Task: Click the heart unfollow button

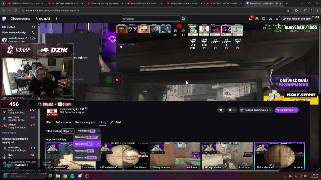Action: [221, 110]
